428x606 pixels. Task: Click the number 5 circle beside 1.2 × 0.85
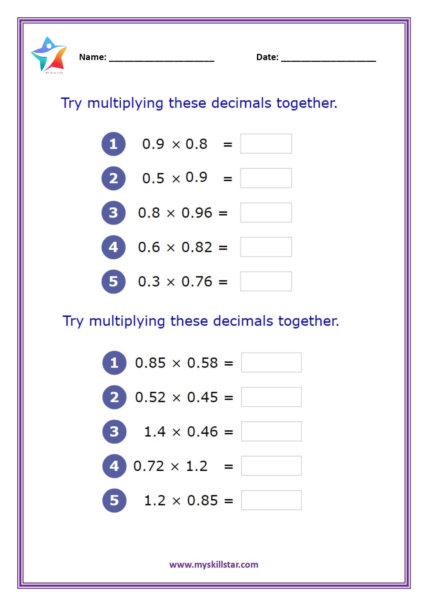coord(115,500)
